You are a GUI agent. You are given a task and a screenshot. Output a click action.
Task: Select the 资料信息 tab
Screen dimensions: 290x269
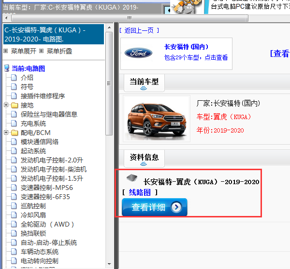click(144, 158)
